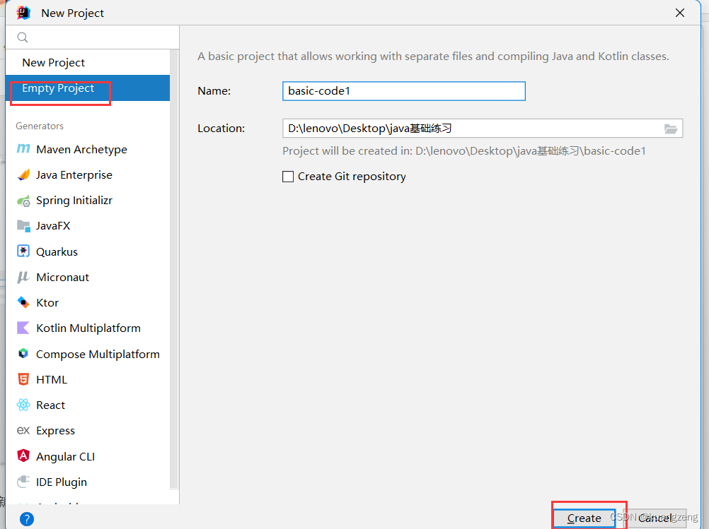Click the JavaFX folder icon
Image resolution: width=709 pixels, height=529 pixels.
click(x=23, y=226)
